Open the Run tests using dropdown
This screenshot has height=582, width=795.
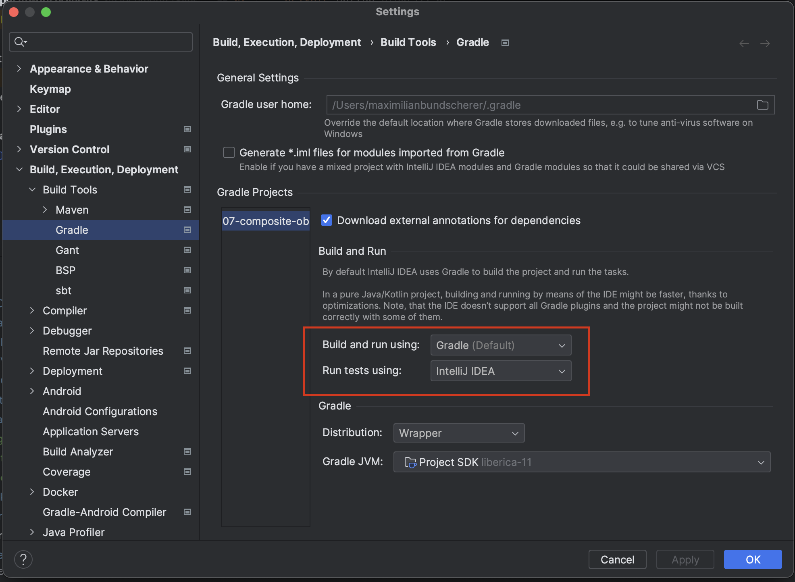(501, 371)
